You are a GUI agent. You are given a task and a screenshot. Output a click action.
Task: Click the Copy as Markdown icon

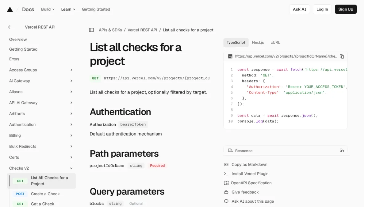click(x=226, y=165)
